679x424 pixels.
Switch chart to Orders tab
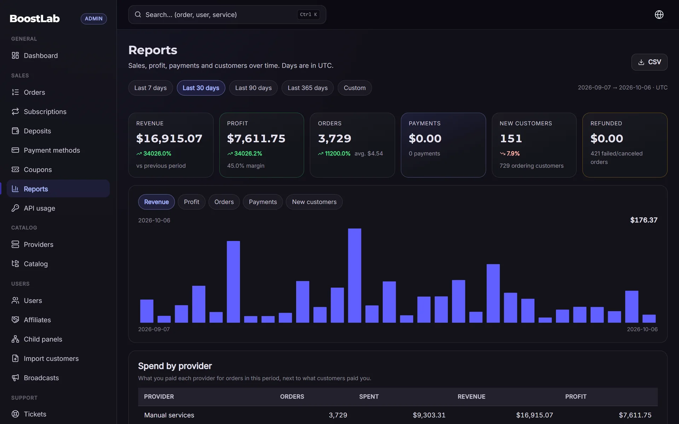pyautogui.click(x=224, y=202)
